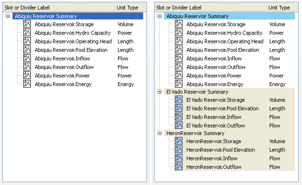Click the Abiquiu Reservoir.Energy slot icon in left panel
This screenshot has height=185, width=302.
(27, 84)
